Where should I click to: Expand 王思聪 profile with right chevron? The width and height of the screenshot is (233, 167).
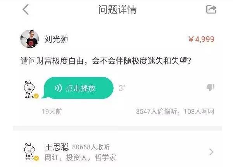click(211, 152)
